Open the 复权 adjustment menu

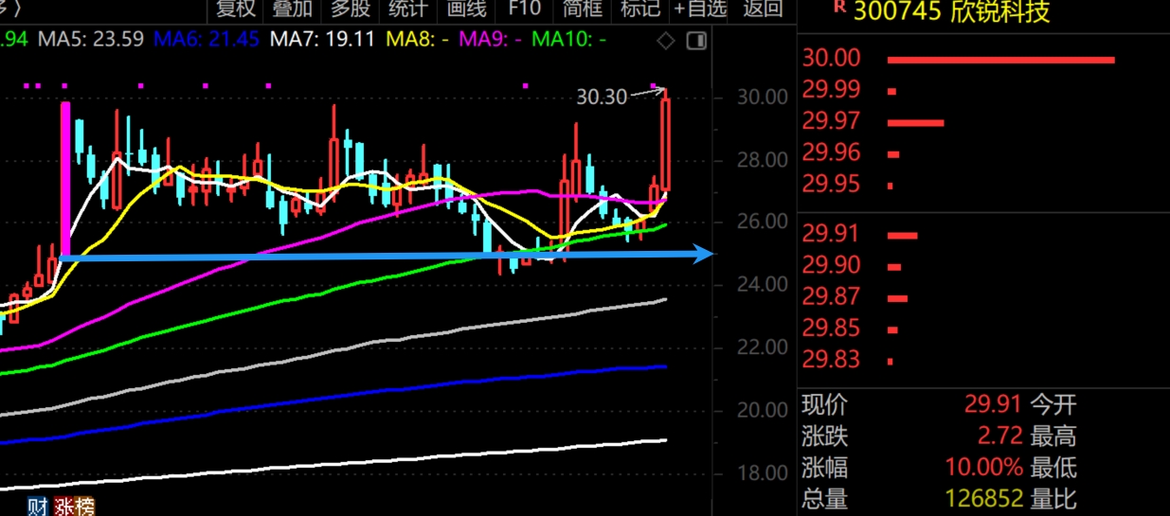[236, 9]
